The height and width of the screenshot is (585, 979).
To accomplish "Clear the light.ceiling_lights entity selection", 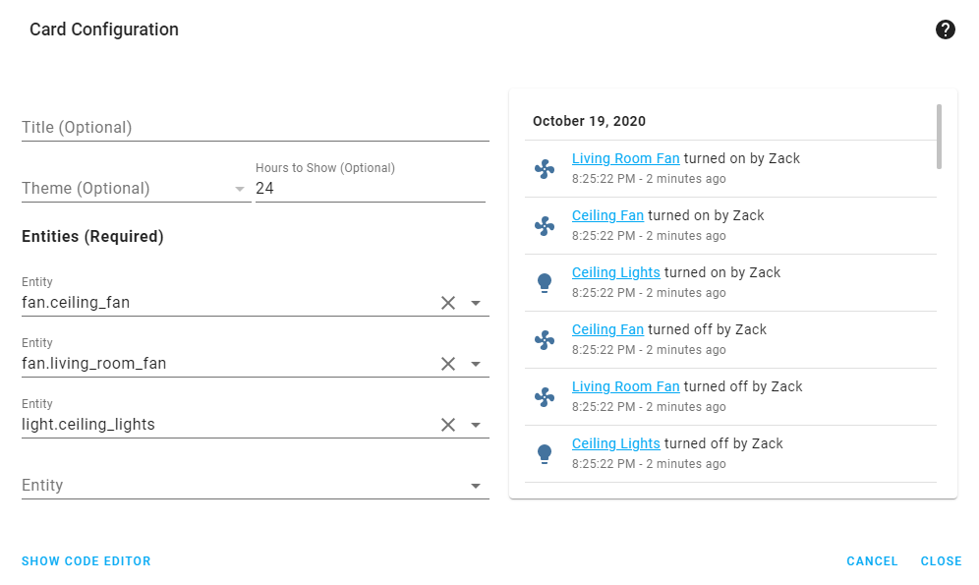I will tap(448, 424).
